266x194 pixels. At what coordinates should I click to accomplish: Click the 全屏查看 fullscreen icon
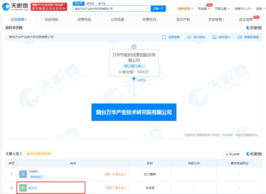click(x=164, y=37)
